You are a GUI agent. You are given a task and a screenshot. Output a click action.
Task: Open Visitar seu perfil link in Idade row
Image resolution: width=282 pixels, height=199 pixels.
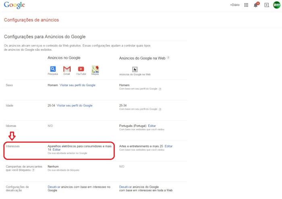pos(75,106)
